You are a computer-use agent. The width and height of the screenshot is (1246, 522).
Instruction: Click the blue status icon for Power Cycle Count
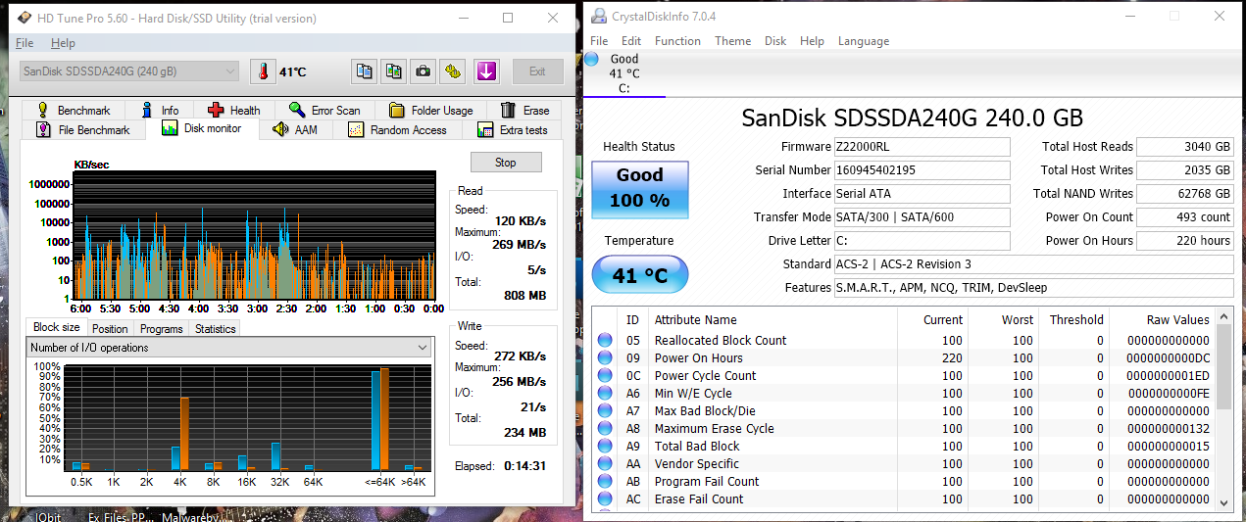tap(605, 376)
